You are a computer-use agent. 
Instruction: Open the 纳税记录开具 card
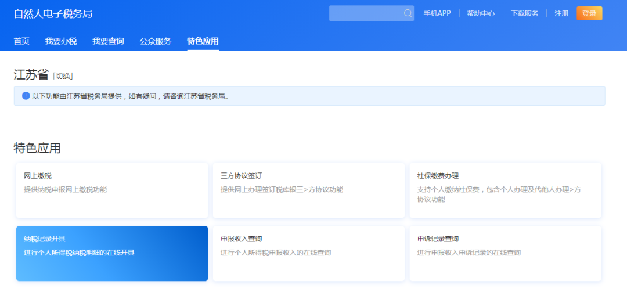point(112,254)
